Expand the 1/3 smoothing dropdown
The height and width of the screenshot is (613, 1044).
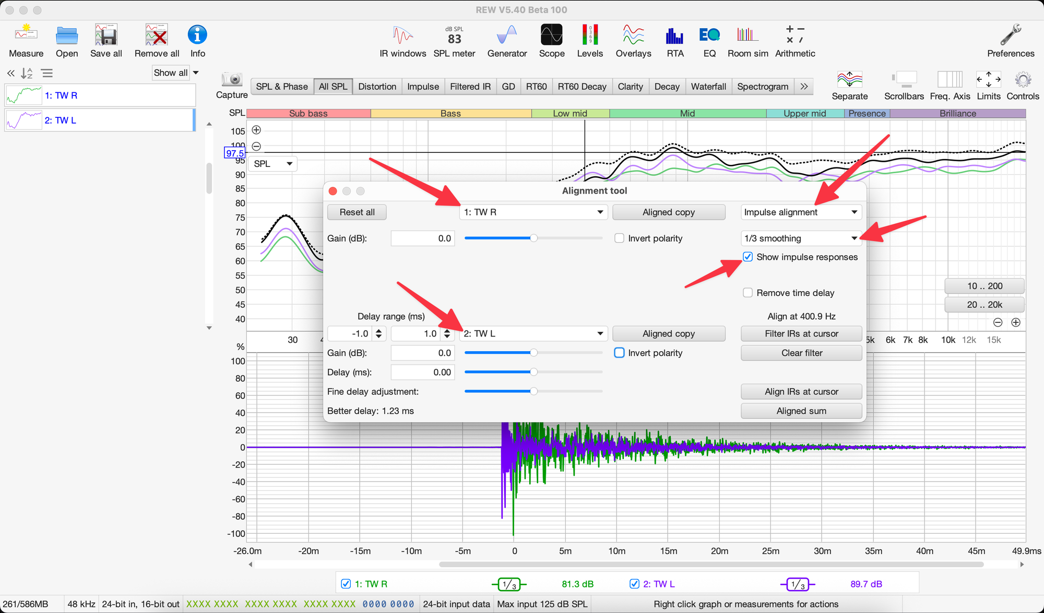point(801,238)
